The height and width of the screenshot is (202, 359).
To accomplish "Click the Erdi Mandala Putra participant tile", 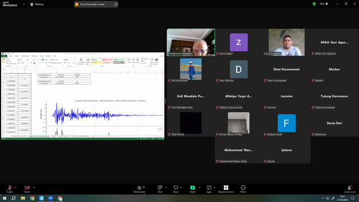I will pyautogui.click(x=191, y=96).
